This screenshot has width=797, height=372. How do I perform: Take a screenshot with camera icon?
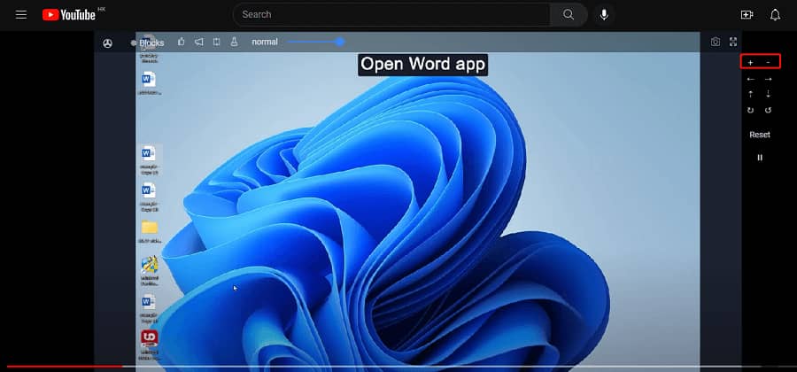716,42
